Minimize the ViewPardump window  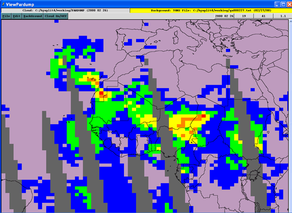point(278,4)
